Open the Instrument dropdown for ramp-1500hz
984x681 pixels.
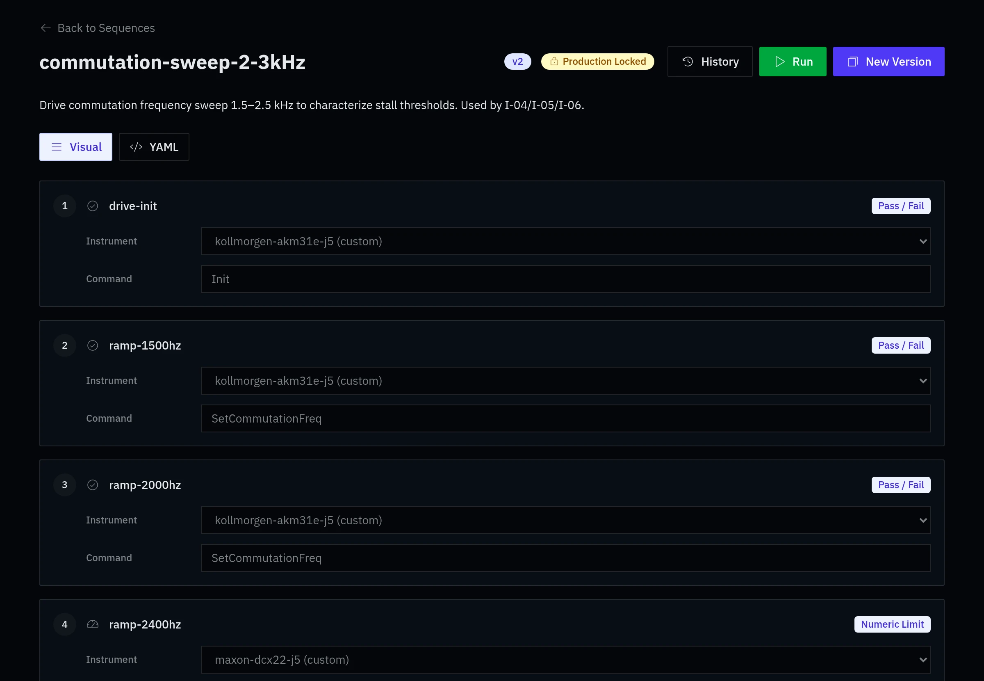tap(565, 381)
